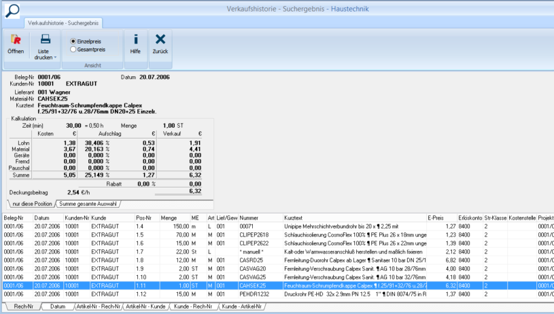This screenshot has width=554, height=314.
Task: Click the Str-Klasse column header
Action: pyautogui.click(x=496, y=218)
